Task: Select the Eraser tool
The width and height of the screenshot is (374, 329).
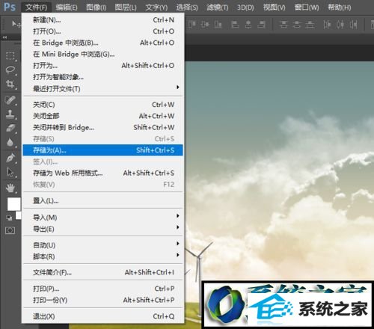Action: pyautogui.click(x=10, y=129)
